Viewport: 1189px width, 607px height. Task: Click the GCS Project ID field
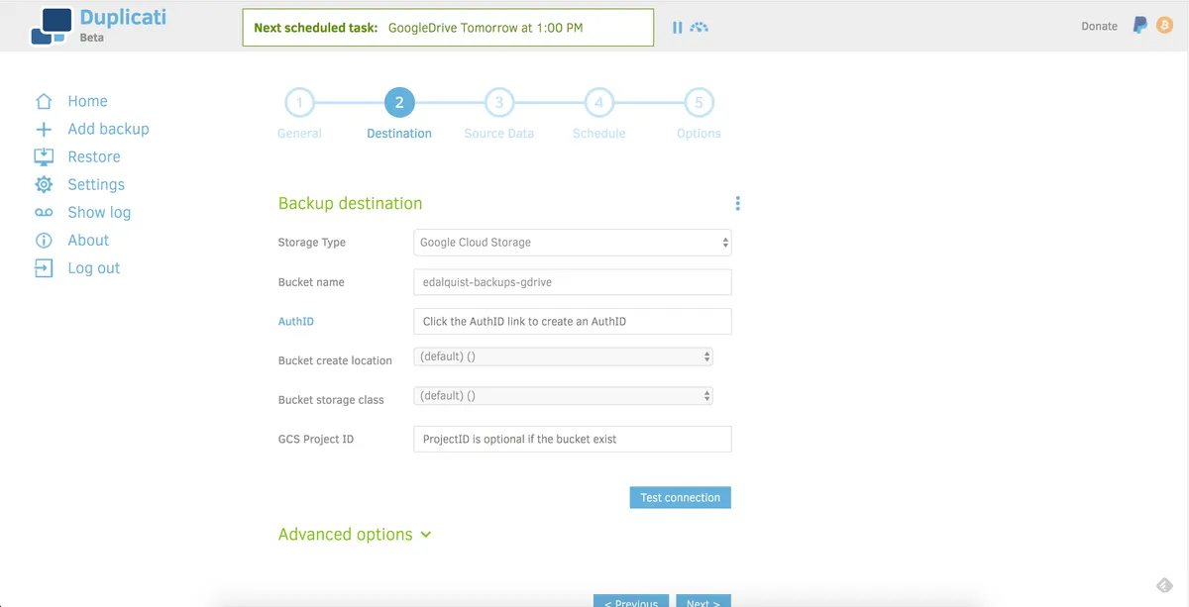click(x=573, y=439)
